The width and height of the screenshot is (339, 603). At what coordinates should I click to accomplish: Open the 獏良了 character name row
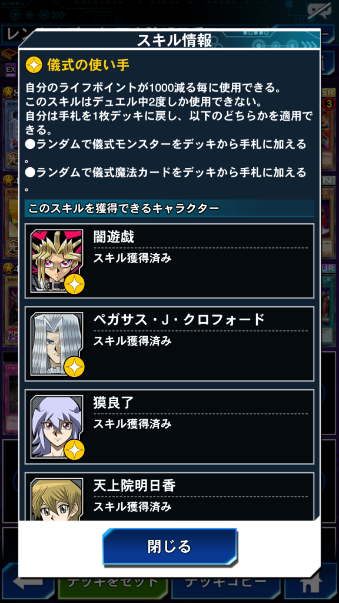click(x=169, y=427)
